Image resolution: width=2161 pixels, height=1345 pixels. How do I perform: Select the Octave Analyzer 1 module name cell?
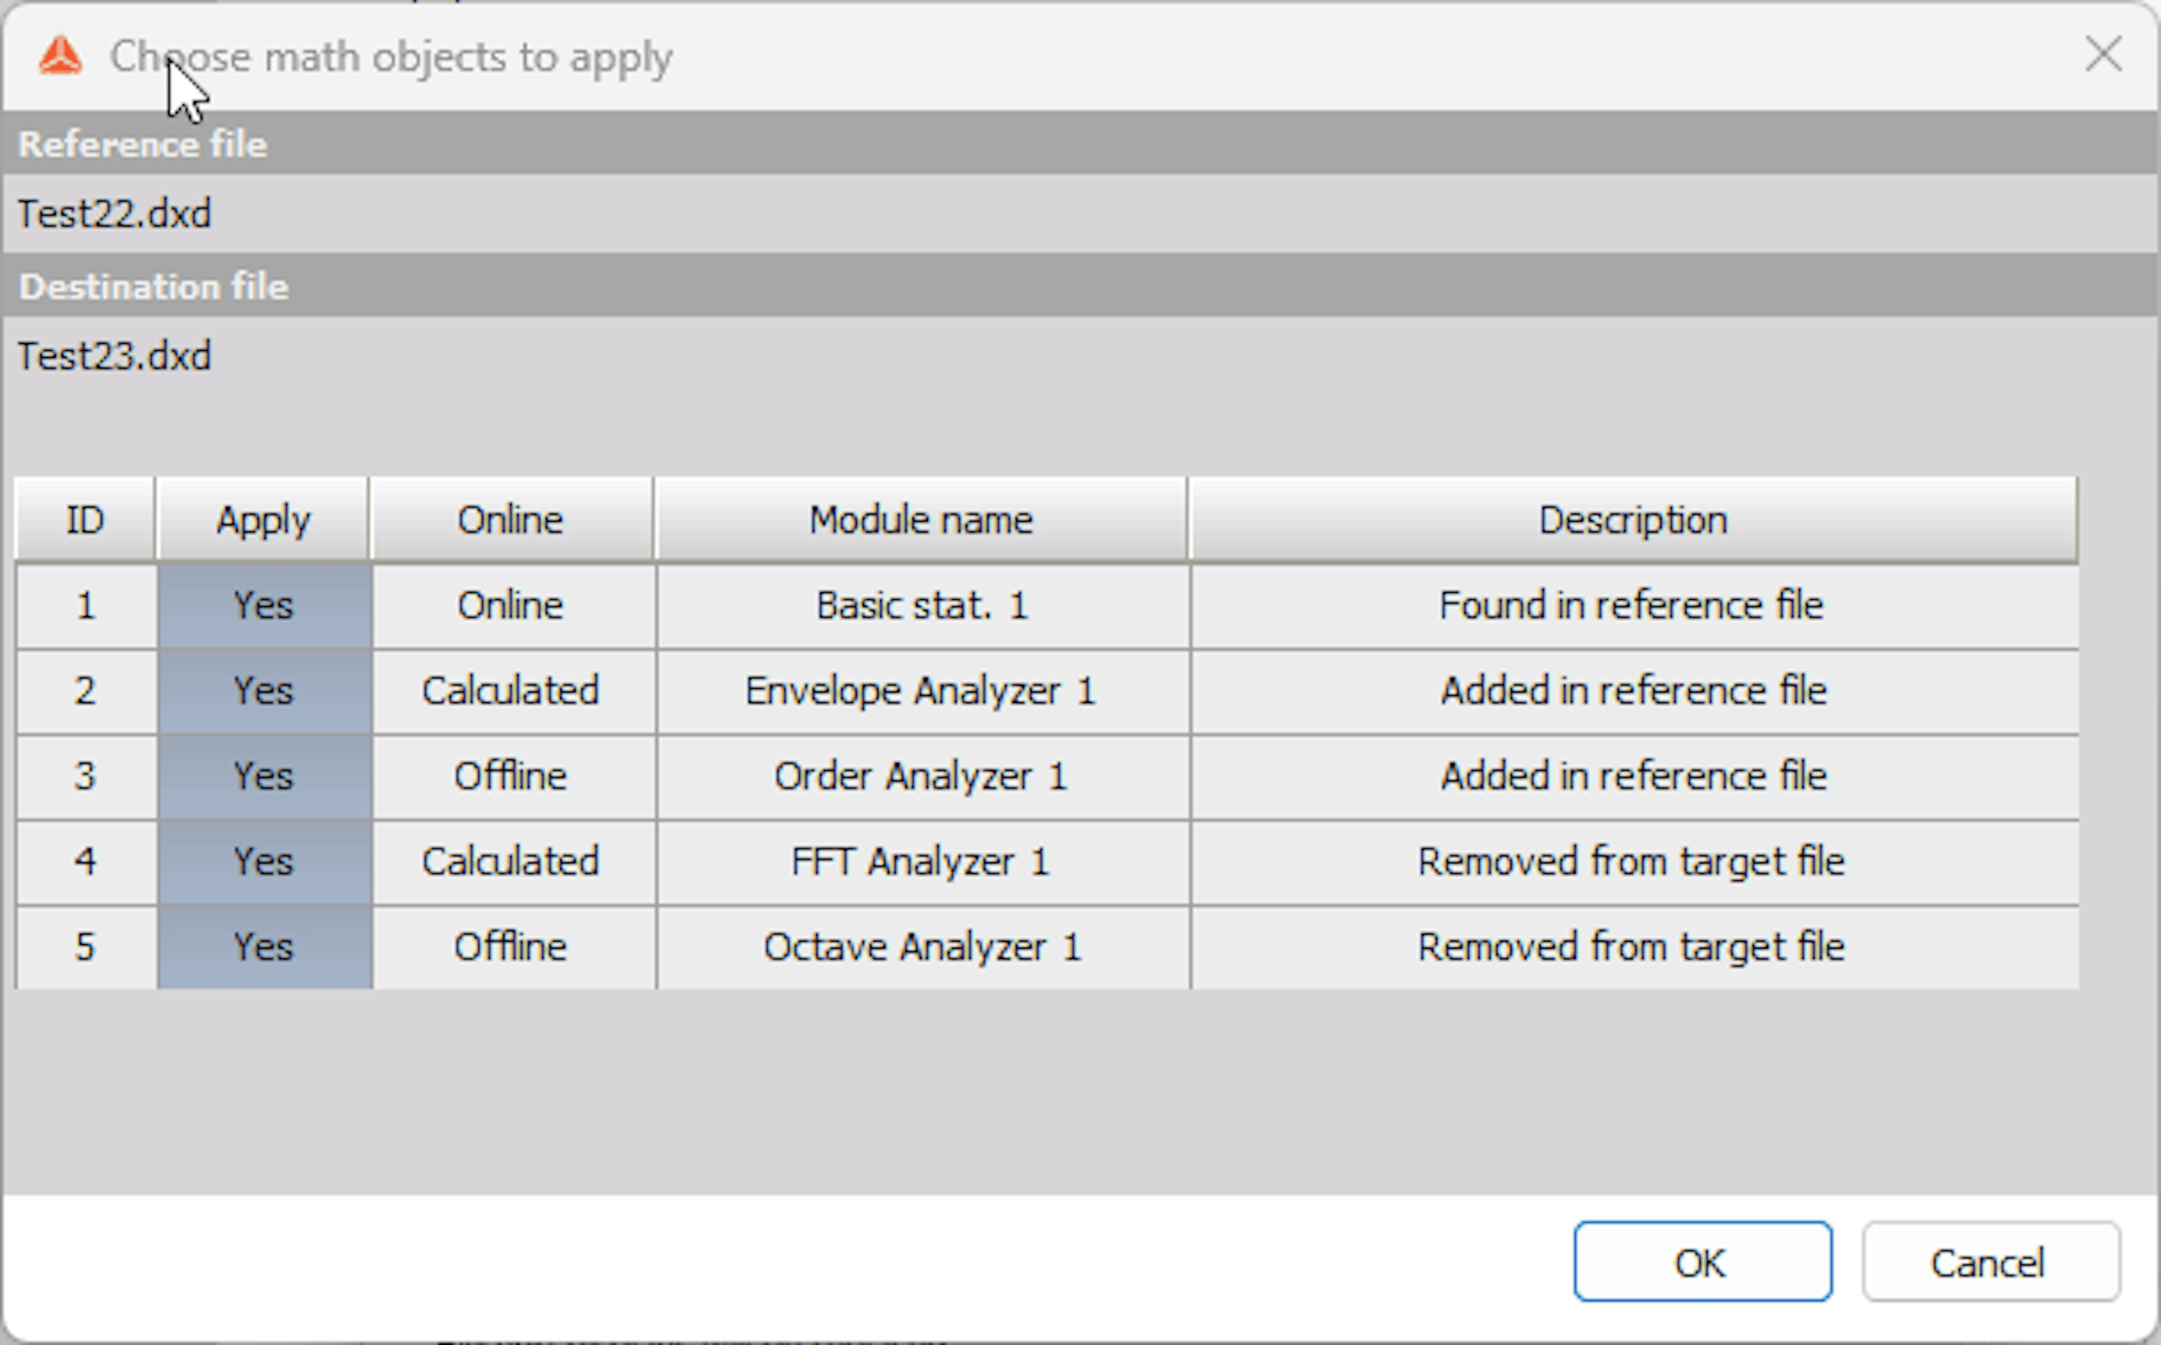(x=923, y=948)
